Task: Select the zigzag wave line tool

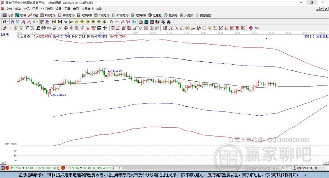Action: tap(140, 28)
